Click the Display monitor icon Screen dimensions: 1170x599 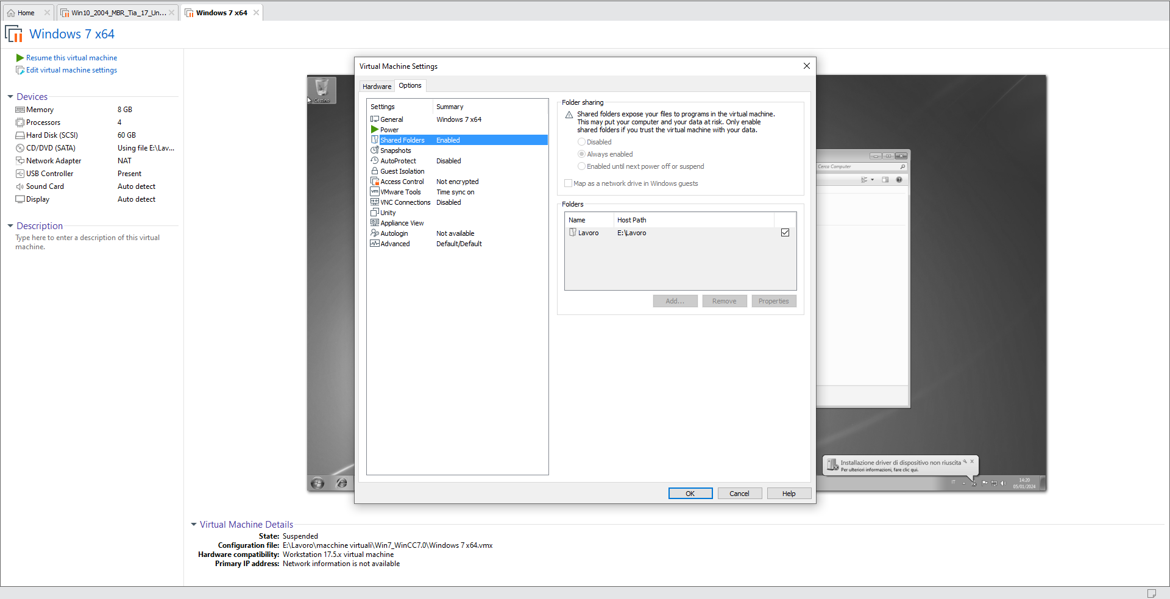[20, 199]
